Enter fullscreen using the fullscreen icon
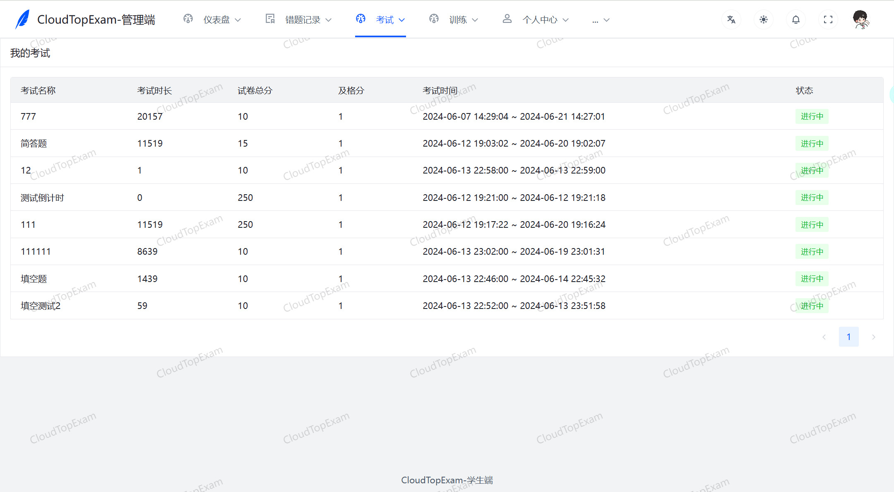The height and width of the screenshot is (492, 894). [x=828, y=19]
